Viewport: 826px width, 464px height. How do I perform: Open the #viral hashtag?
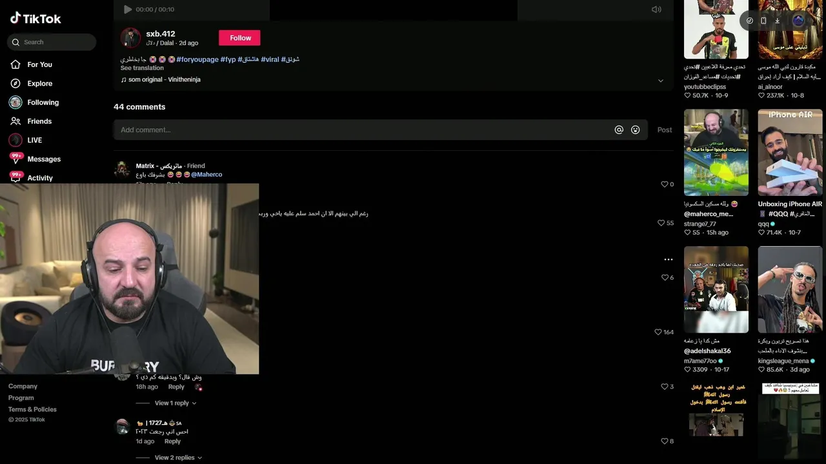coord(270,59)
